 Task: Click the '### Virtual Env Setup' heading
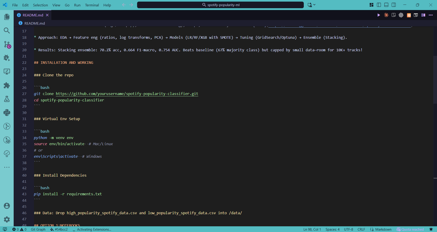click(56, 119)
